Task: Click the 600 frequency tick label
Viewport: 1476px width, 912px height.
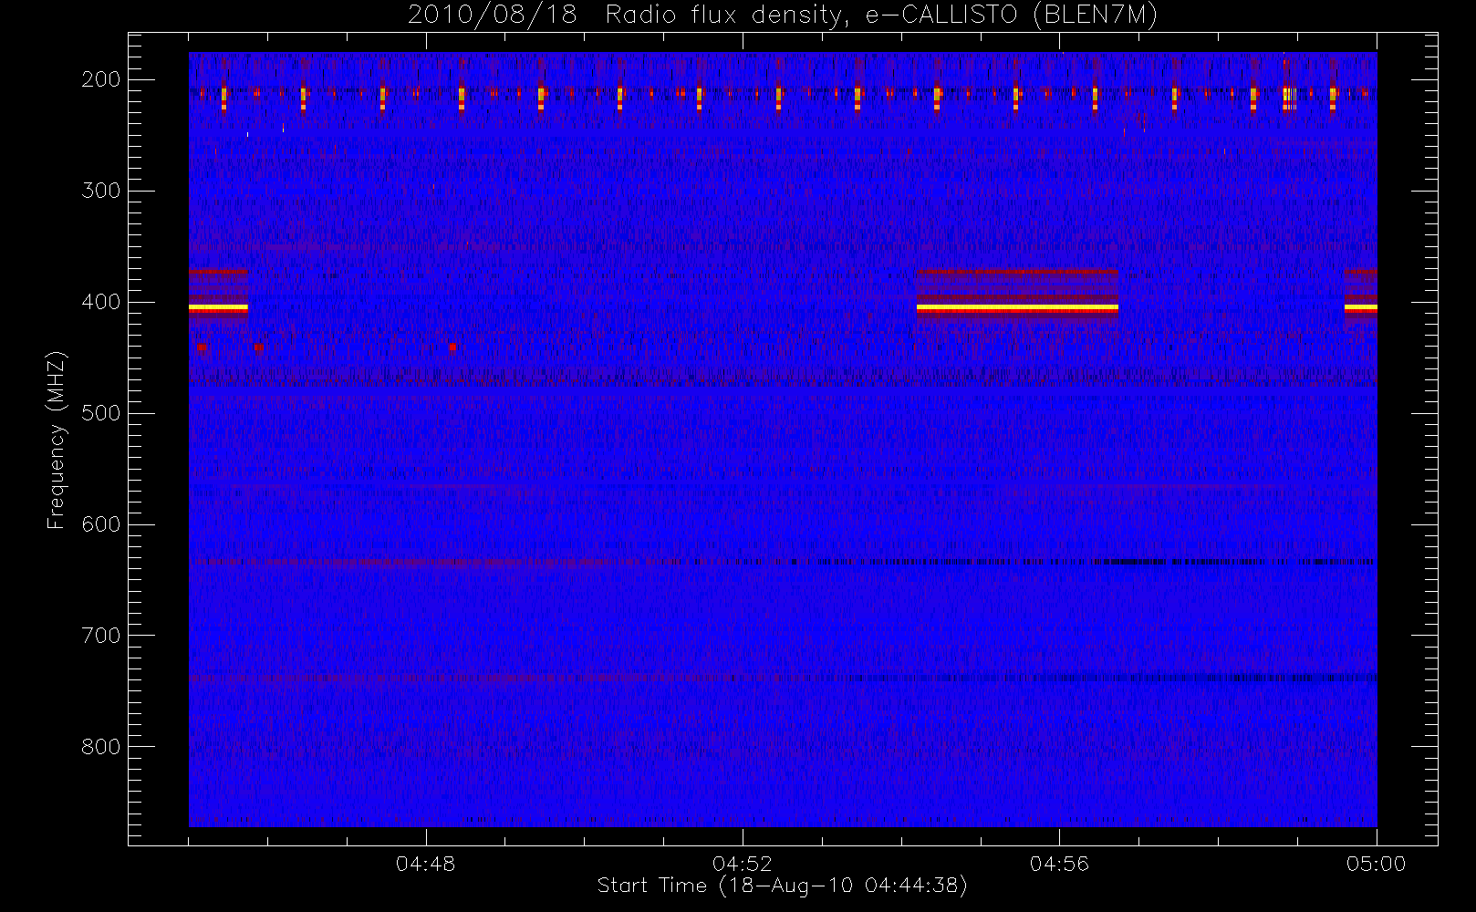Action: 101,524
